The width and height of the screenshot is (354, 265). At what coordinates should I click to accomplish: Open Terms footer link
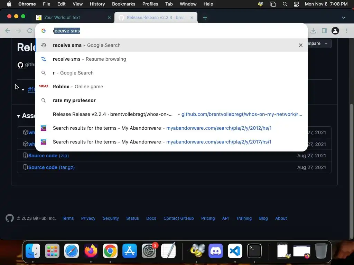tap(68, 218)
